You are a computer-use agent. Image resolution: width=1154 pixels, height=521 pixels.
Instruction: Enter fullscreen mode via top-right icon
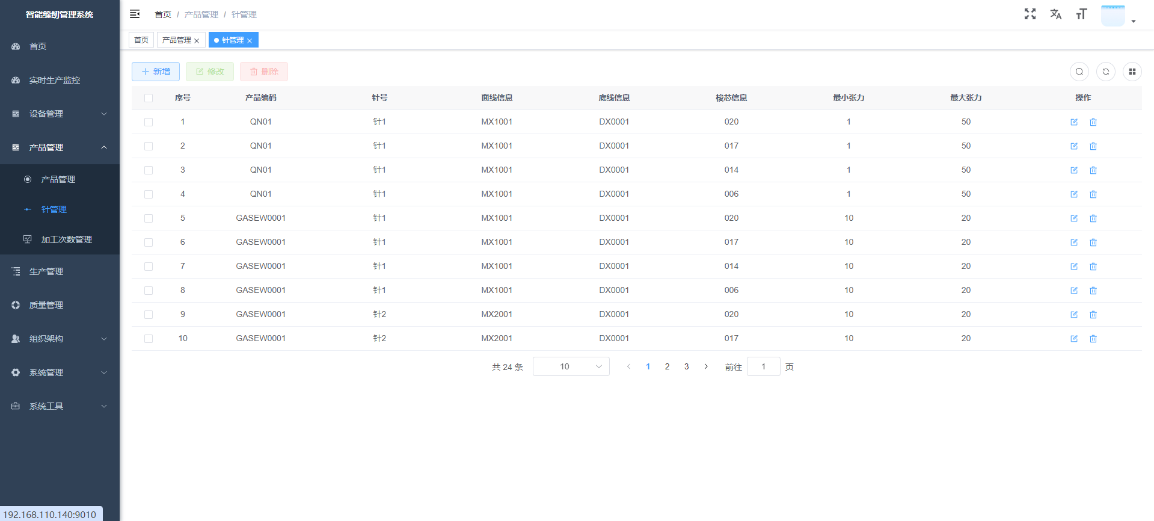(1030, 14)
